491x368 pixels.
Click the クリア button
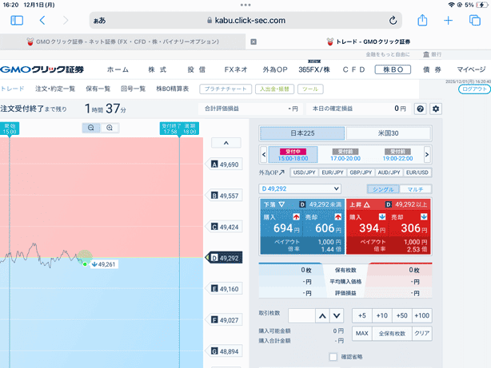[421, 334]
